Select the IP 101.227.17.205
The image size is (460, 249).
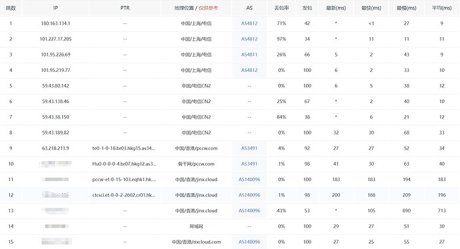pos(55,39)
